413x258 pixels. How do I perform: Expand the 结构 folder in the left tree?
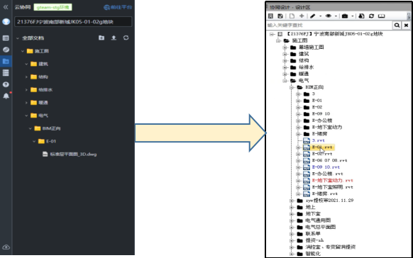pyautogui.click(x=26, y=77)
